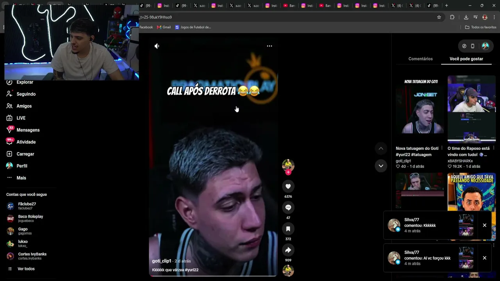The image size is (500, 281).
Task: Follow the creator with the red plus badge
Action: pos(288,172)
